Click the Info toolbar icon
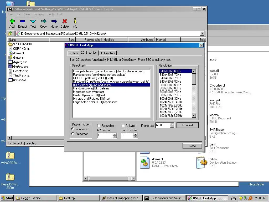This screenshot has width=269, height=202. pos(75,21)
